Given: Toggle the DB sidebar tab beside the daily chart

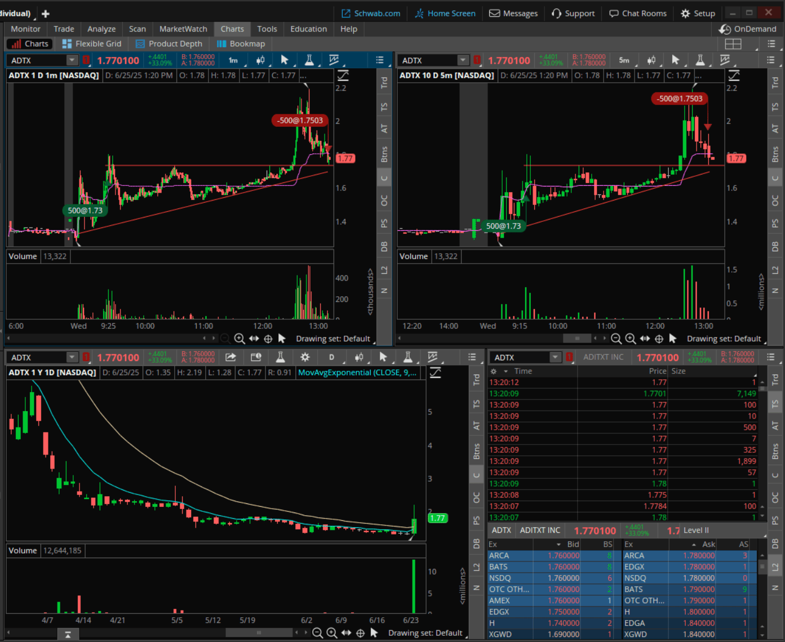Looking at the screenshot, I should click(477, 543).
